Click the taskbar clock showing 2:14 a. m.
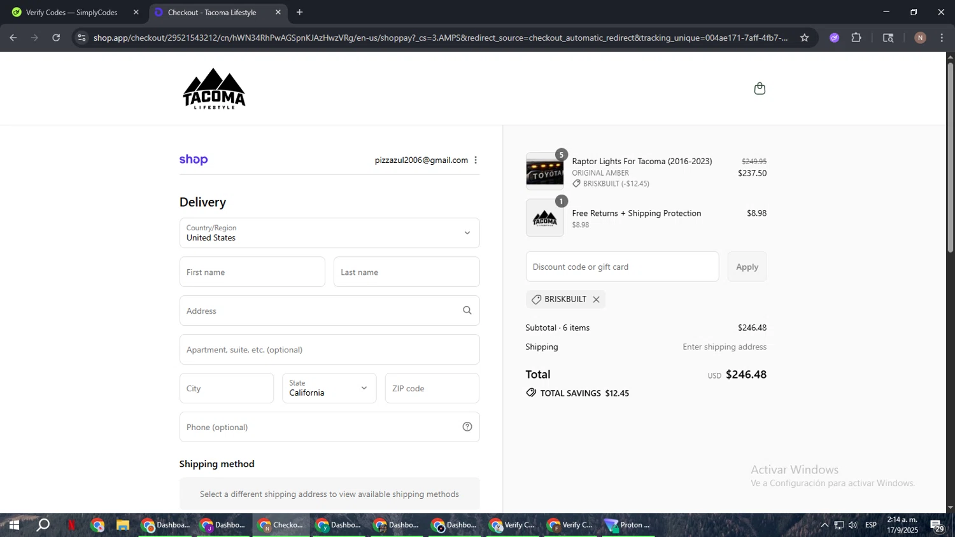Image resolution: width=955 pixels, height=537 pixels. (x=902, y=525)
